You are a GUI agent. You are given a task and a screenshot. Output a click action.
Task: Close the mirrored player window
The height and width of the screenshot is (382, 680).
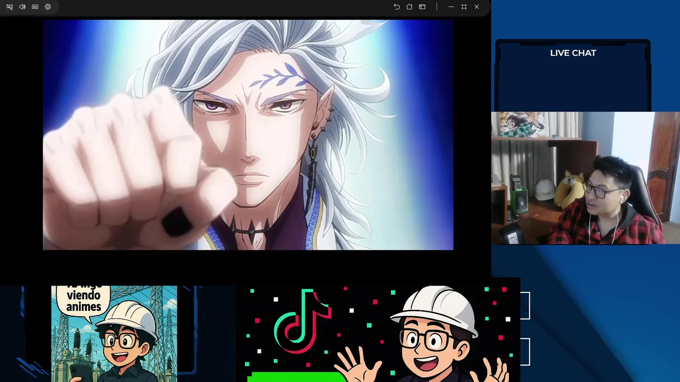point(477,7)
